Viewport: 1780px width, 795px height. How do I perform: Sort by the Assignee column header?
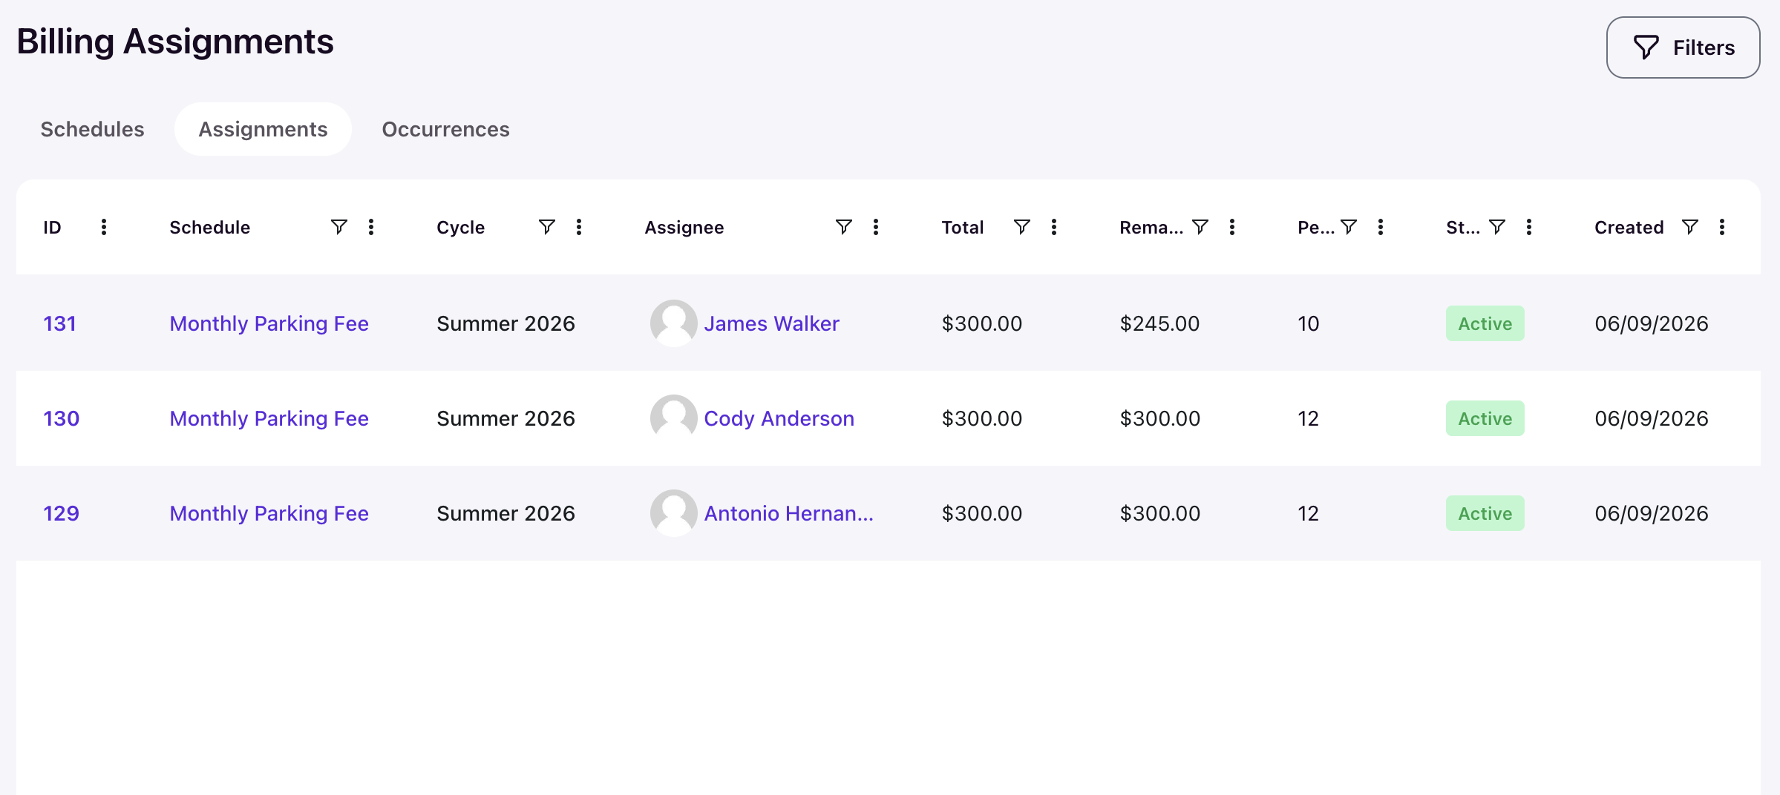click(684, 227)
